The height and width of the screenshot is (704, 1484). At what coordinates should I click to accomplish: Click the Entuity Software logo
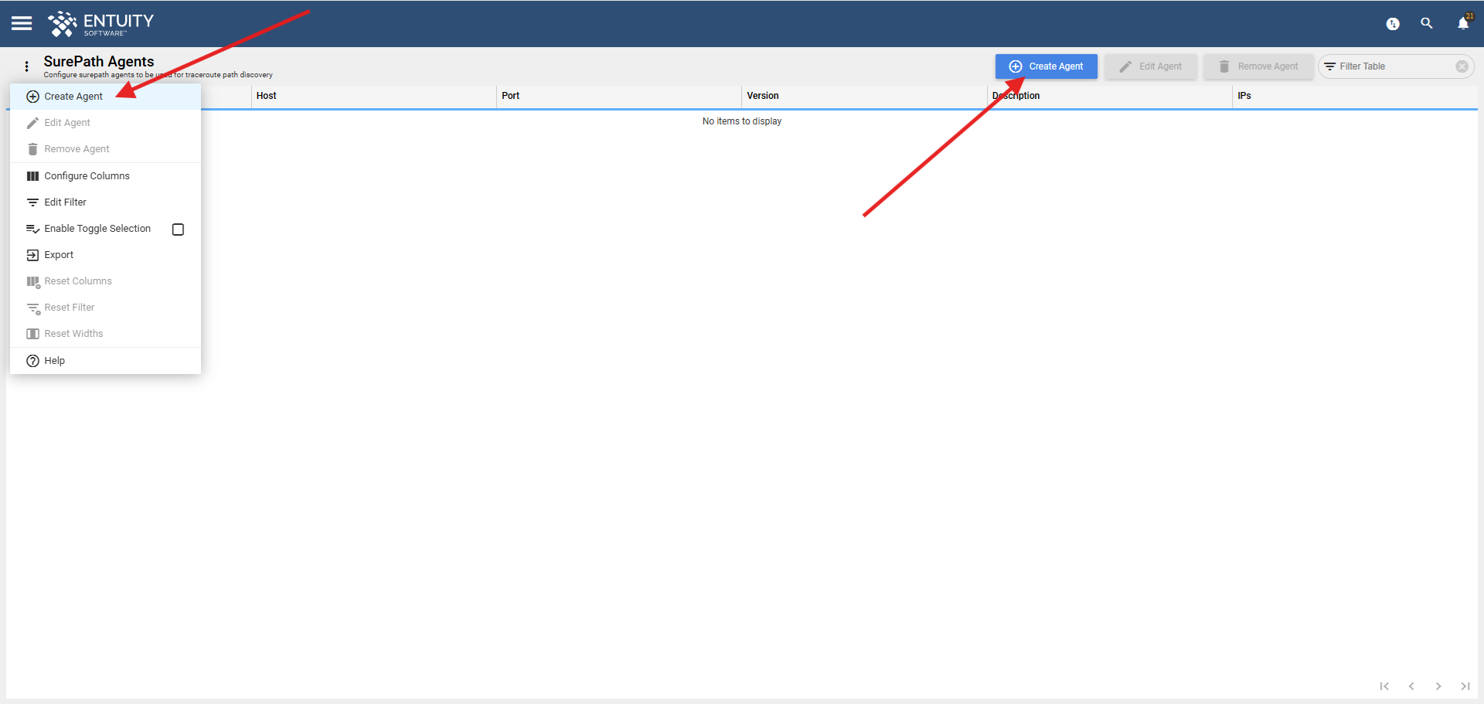point(100,24)
